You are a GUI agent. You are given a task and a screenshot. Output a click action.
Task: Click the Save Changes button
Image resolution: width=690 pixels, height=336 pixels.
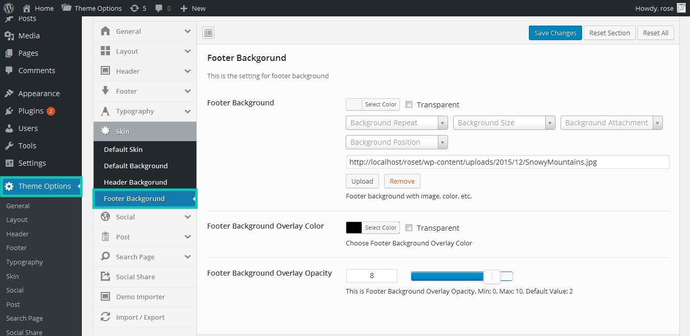[x=555, y=33]
